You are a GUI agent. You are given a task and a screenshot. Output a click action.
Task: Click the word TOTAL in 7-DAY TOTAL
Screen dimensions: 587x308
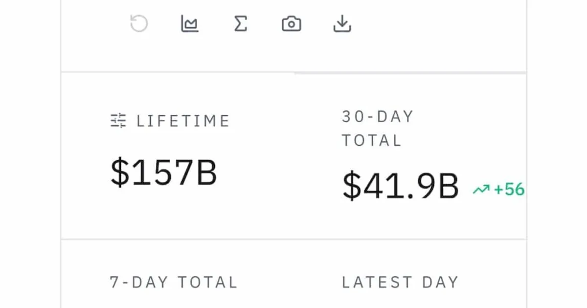click(x=207, y=282)
